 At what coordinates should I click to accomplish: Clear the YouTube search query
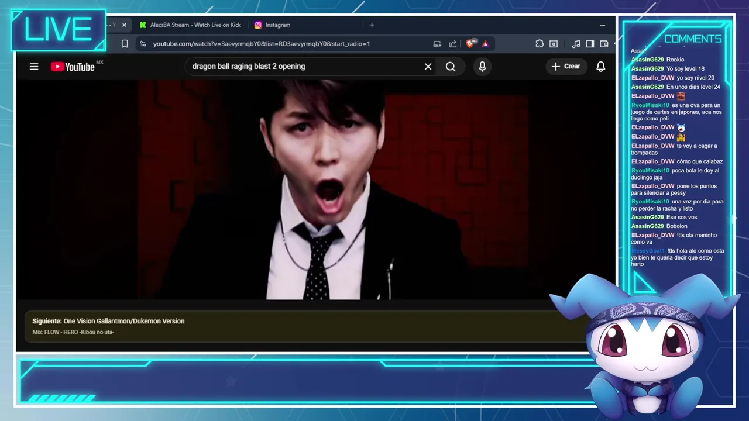428,67
